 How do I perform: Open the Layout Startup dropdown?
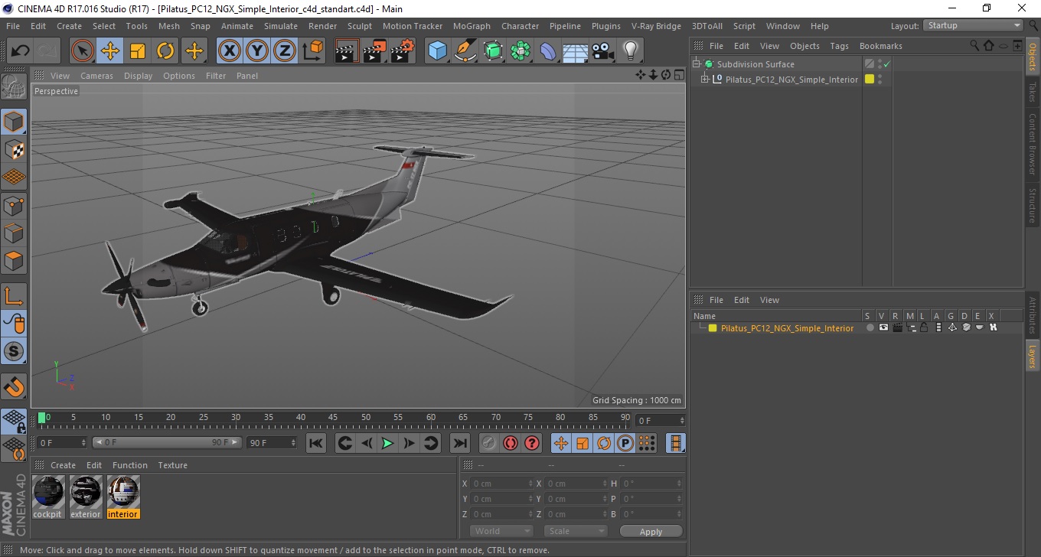tap(973, 25)
